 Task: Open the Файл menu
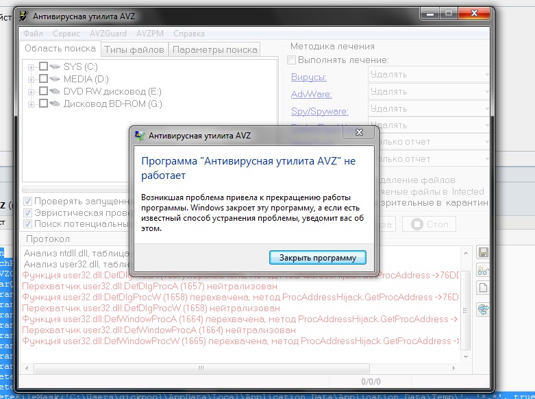(33, 34)
